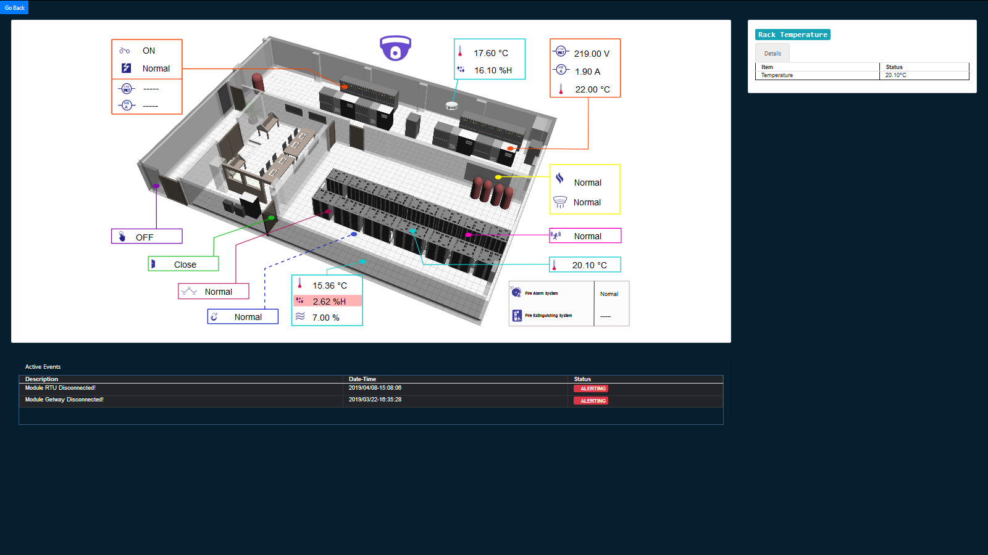Open the Details tab

(x=772, y=54)
